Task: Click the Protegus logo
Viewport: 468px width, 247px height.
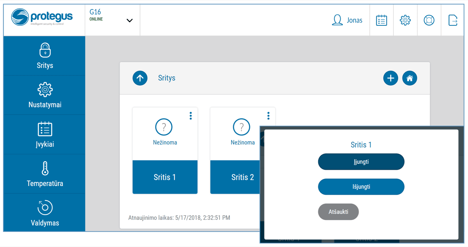Action: 42,18
